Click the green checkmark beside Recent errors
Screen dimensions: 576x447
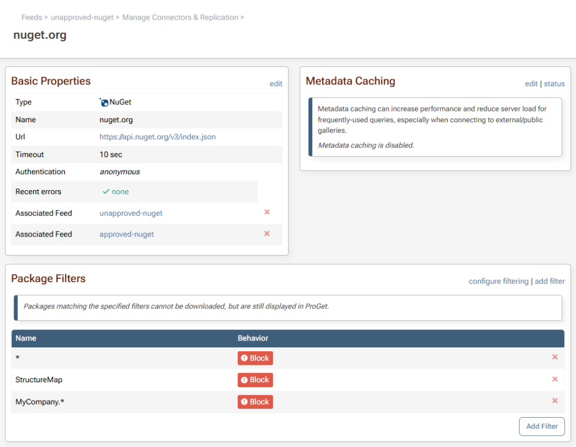[x=106, y=191]
